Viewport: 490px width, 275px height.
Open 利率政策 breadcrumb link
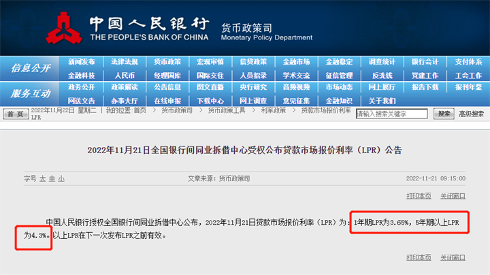tap(273, 110)
